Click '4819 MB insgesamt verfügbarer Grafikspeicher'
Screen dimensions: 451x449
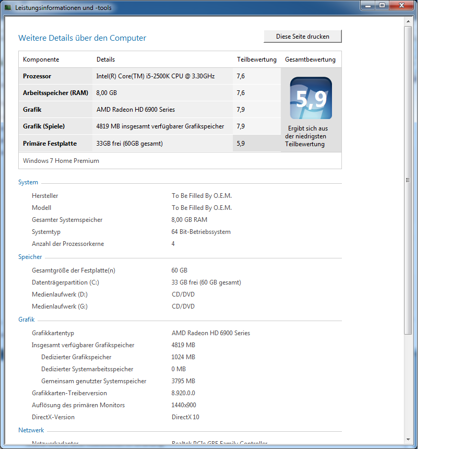click(x=160, y=126)
